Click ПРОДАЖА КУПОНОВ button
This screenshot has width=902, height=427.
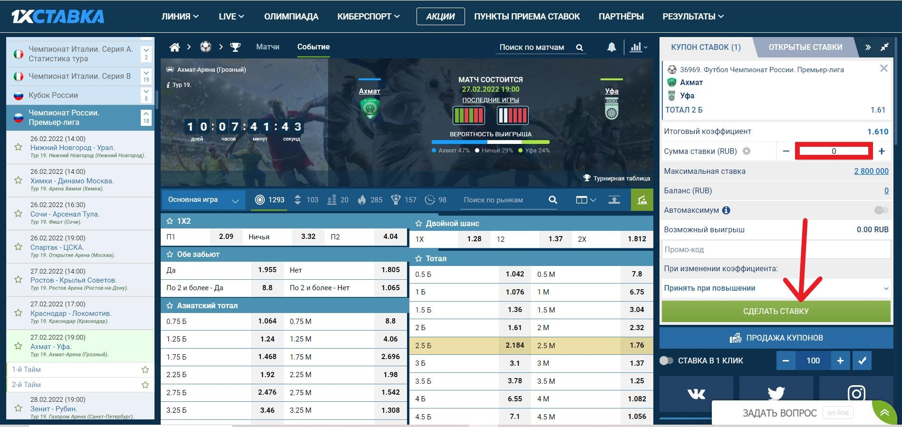(776, 338)
